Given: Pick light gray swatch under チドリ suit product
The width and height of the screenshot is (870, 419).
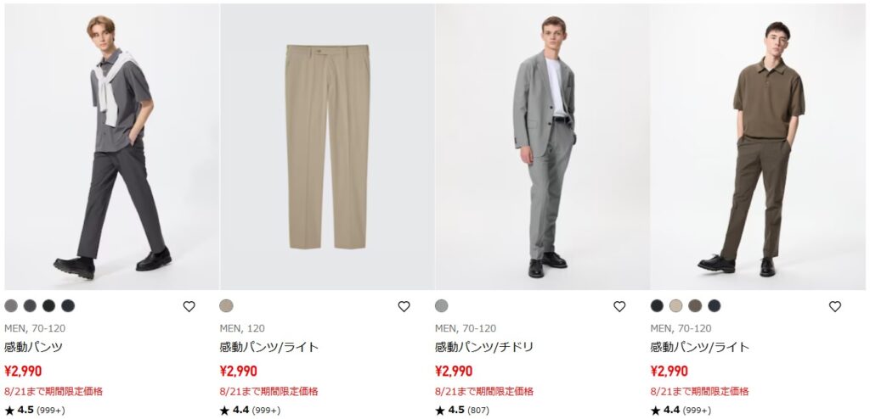Looking at the screenshot, I should [442, 306].
